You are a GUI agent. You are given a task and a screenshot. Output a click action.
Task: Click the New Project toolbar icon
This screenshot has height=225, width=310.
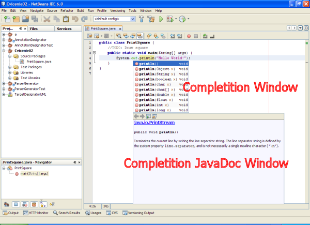[16, 19]
